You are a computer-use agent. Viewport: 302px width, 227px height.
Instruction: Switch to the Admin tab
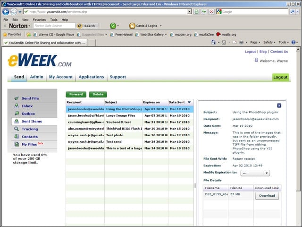coord(37,77)
